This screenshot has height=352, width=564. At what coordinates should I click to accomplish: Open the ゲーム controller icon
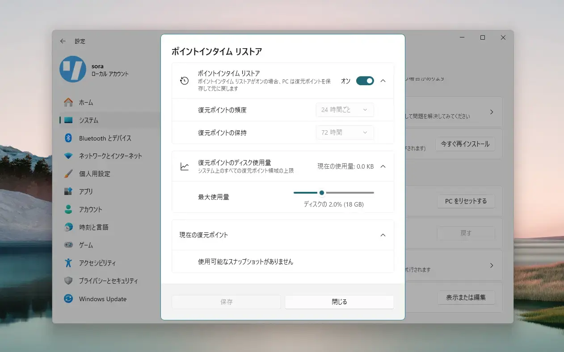pos(68,245)
